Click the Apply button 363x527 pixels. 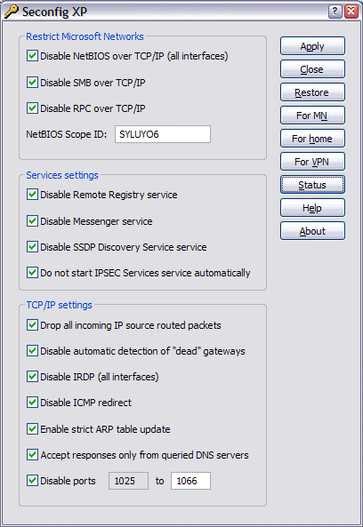pyautogui.click(x=312, y=46)
